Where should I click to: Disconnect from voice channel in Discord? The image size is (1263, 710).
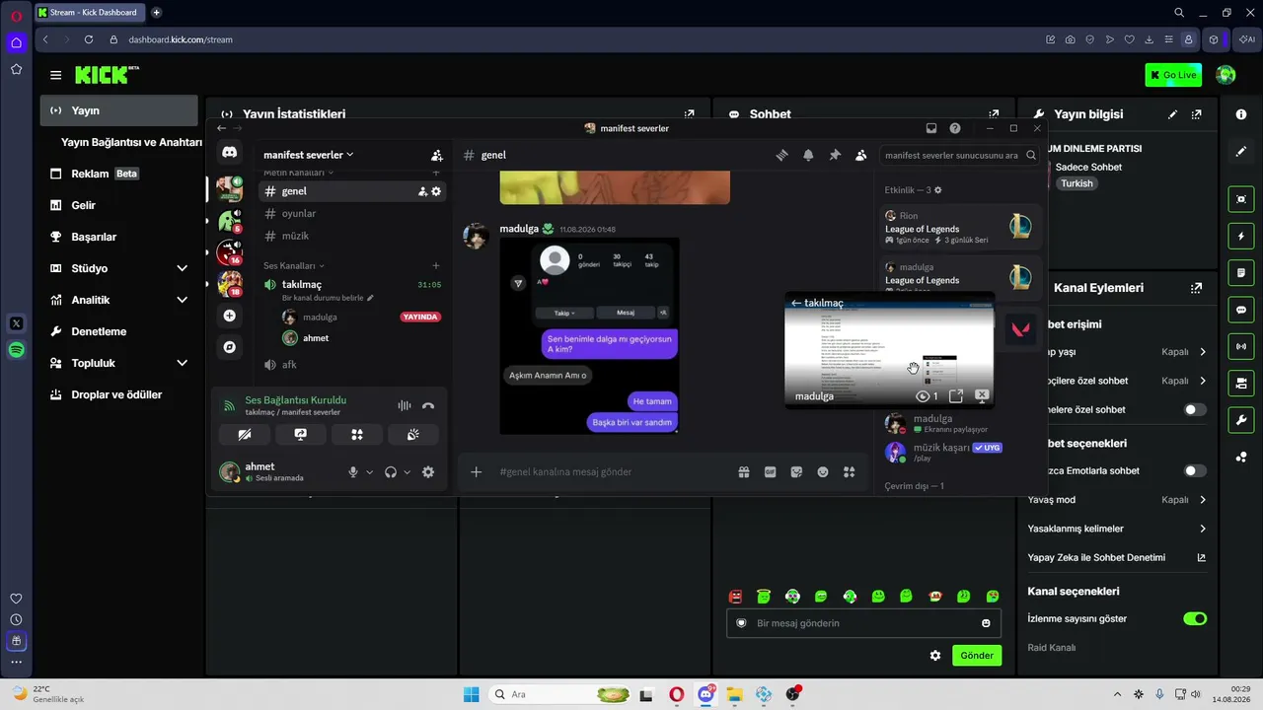pyautogui.click(x=428, y=405)
